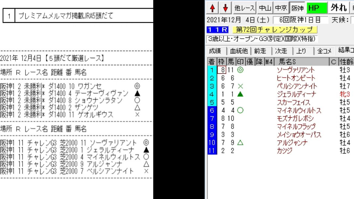Click the 他レース button
354x199 pixels.
(x=245, y=7)
